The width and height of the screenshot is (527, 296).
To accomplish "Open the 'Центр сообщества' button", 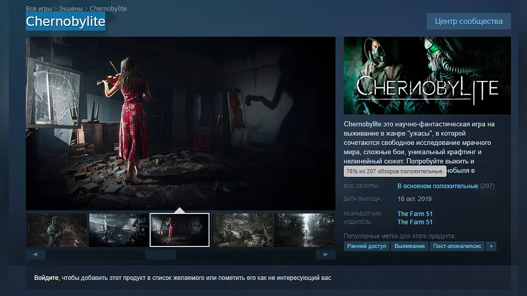I will [469, 21].
